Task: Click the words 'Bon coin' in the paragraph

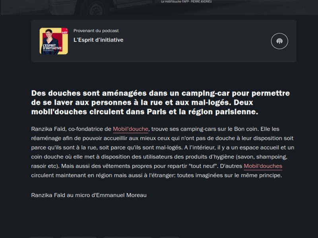Action: (246, 129)
